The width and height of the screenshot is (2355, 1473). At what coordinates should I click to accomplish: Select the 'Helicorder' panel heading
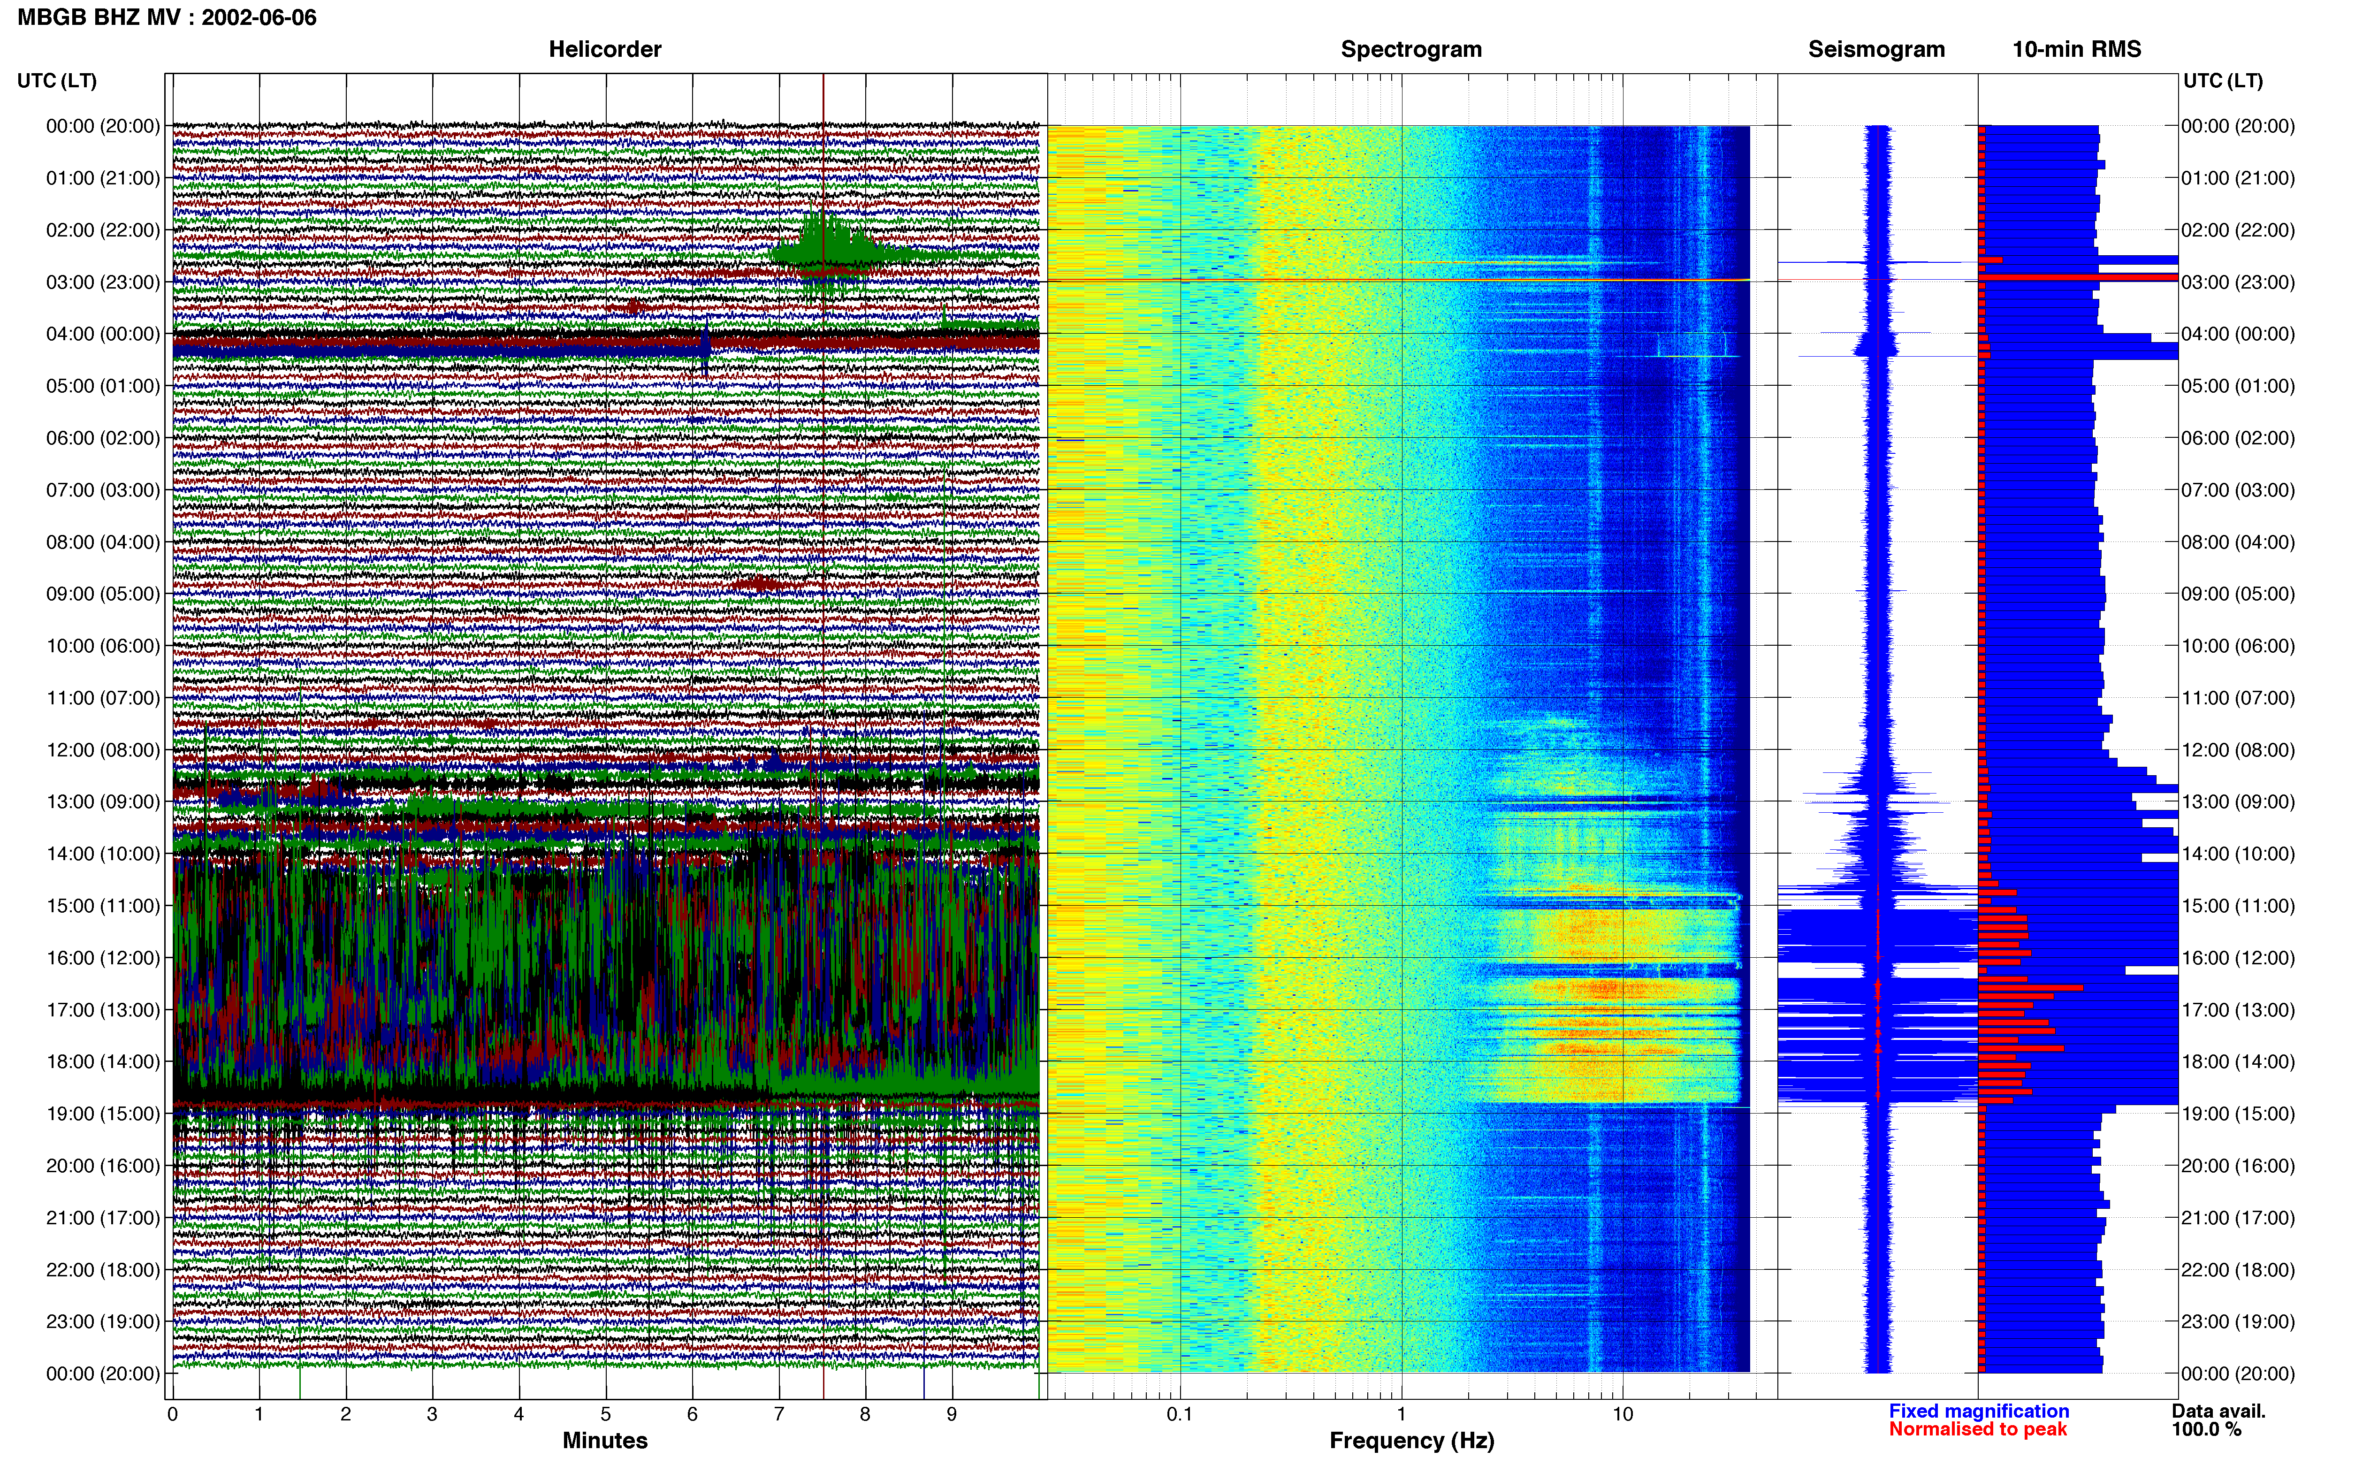click(605, 49)
